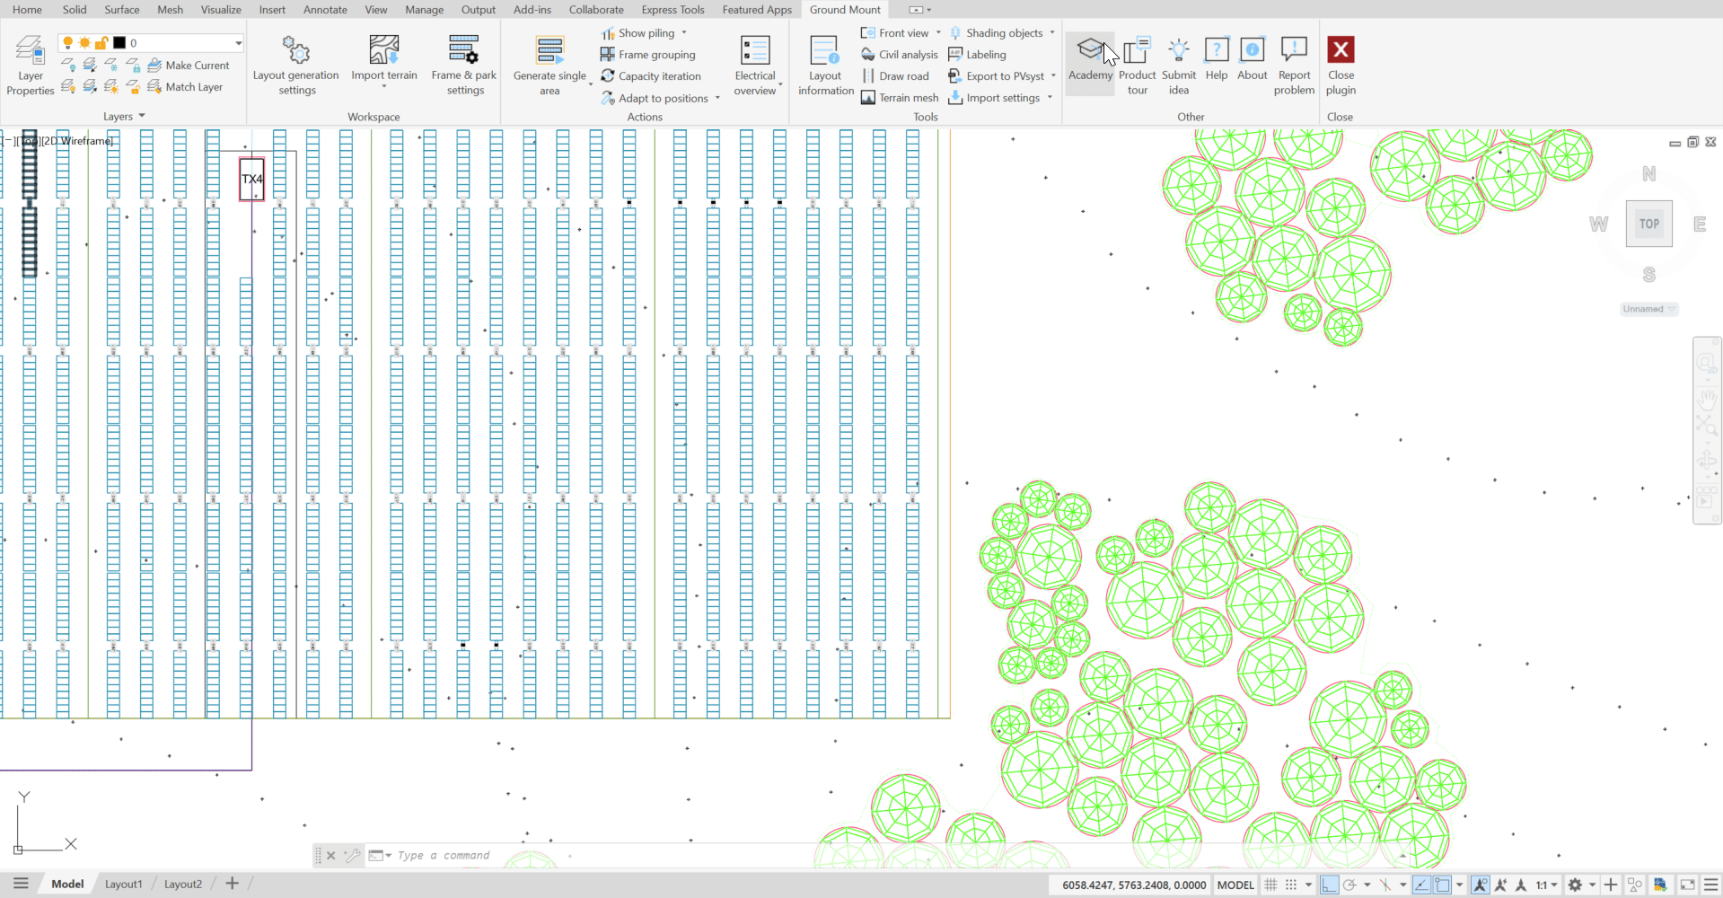
Task: Expand the Show piling dropdown
Action: pos(684,33)
